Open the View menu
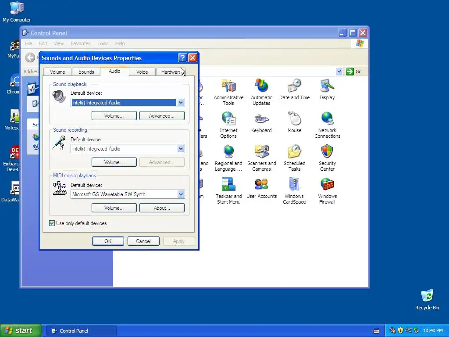The width and height of the screenshot is (449, 337). click(x=59, y=43)
